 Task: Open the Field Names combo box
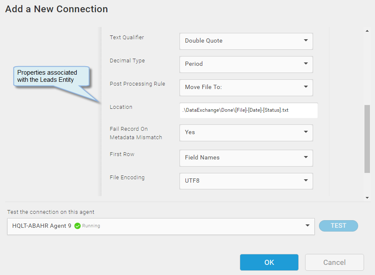tap(246, 158)
